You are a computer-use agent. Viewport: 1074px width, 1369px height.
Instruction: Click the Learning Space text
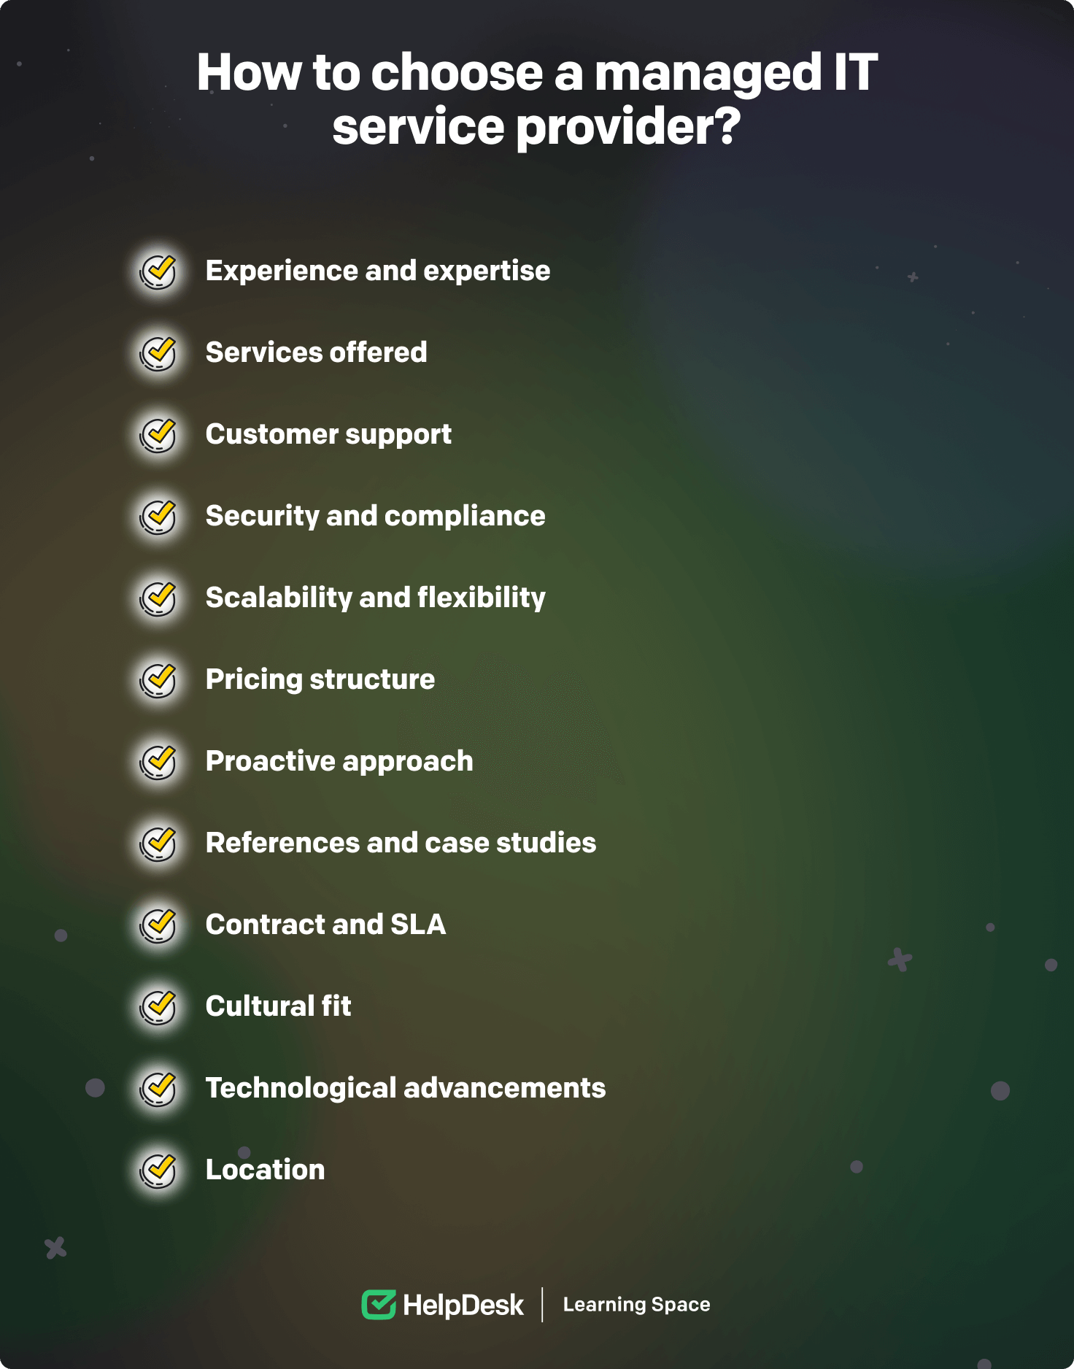click(x=636, y=1305)
